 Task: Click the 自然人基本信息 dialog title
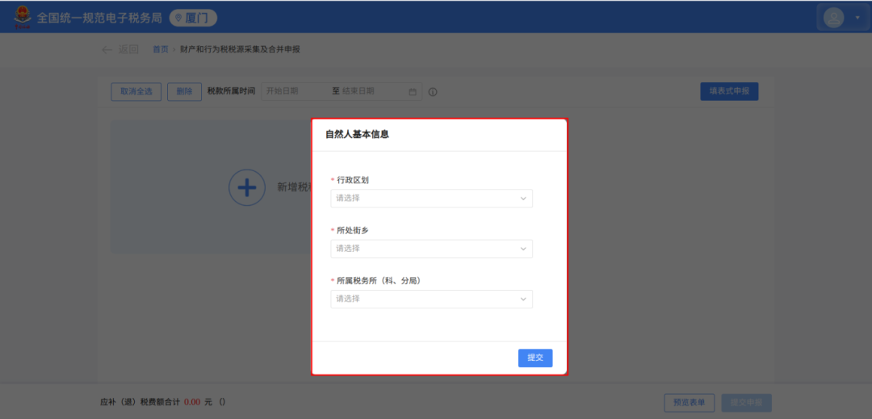[357, 135]
